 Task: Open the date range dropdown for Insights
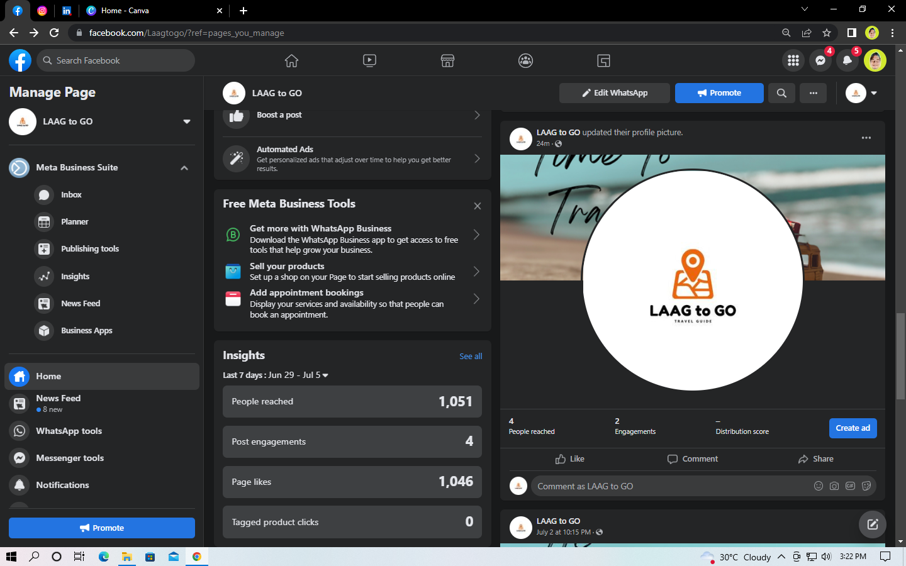point(325,375)
